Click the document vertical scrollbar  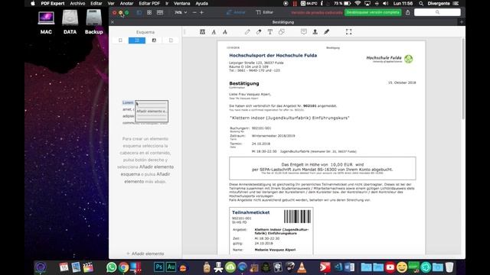coord(462,79)
